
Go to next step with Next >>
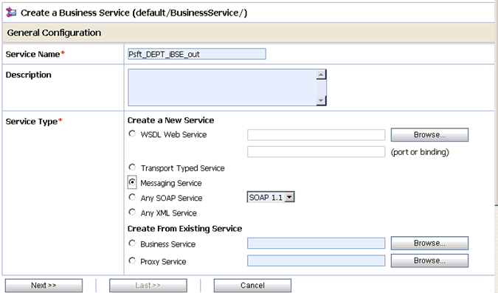point(44,286)
